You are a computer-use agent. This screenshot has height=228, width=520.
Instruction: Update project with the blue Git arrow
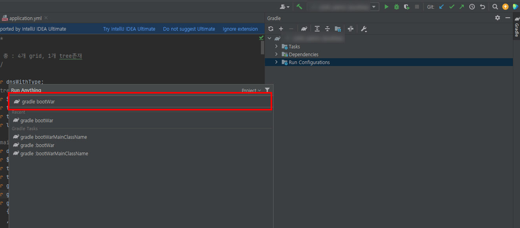point(441,7)
